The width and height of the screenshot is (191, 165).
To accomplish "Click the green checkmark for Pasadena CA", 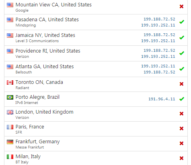I will [x=182, y=22].
